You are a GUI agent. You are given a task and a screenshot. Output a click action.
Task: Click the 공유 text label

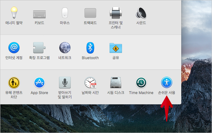116,58
